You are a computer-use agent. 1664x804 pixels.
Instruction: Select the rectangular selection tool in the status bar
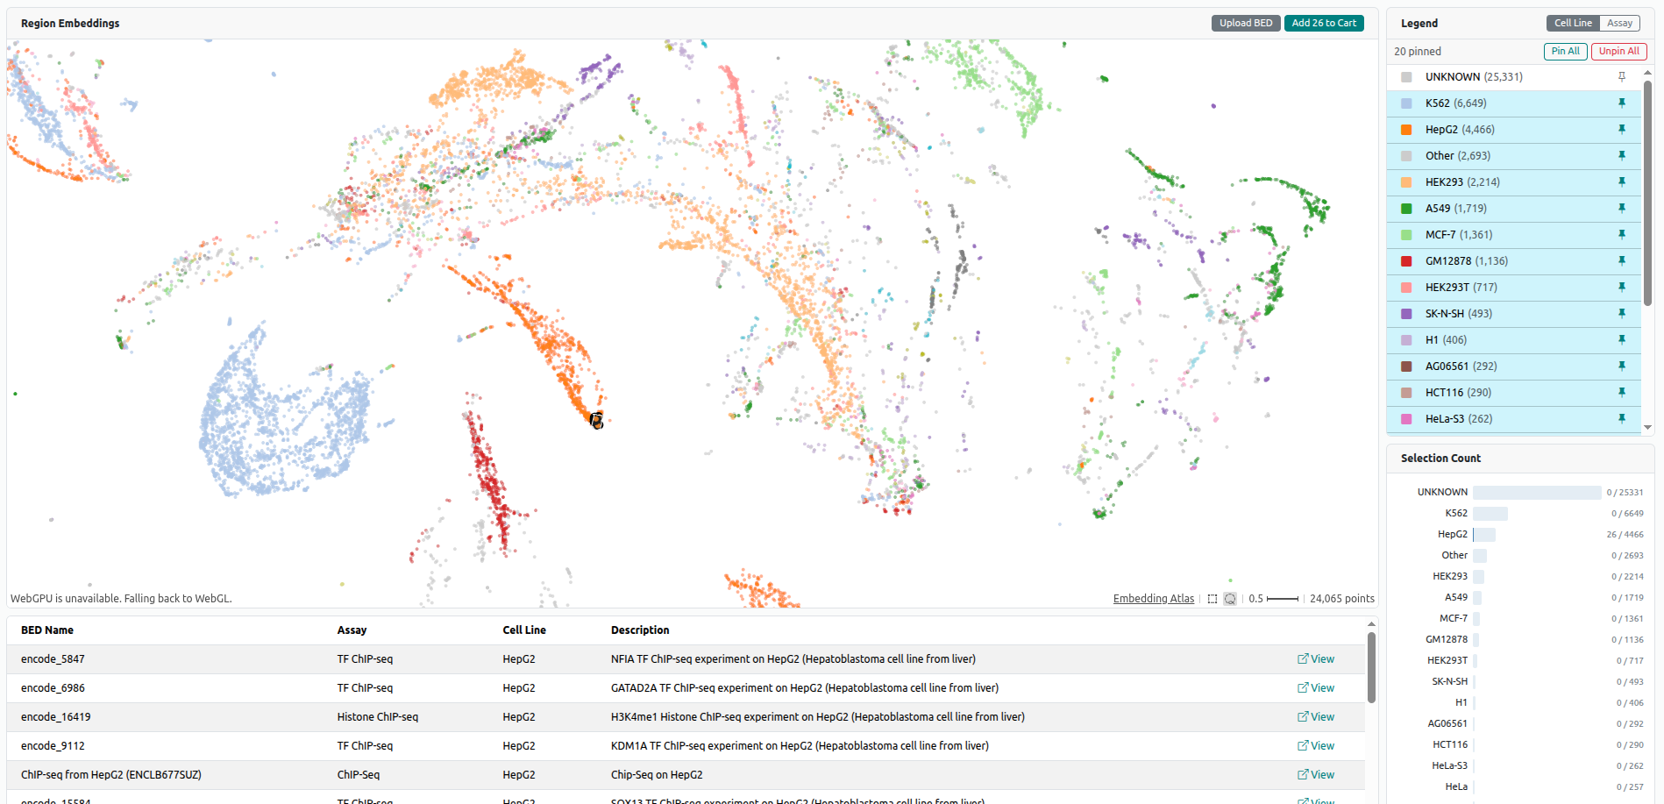click(x=1212, y=599)
